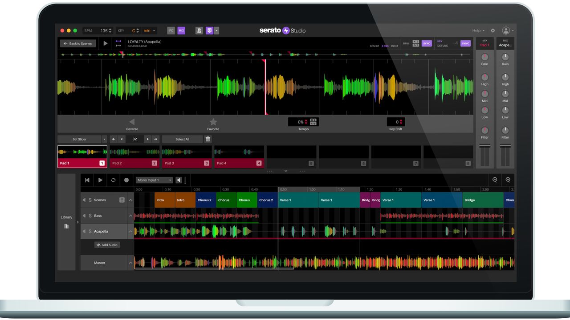
Task: Open the user account profile icon
Action: (506, 31)
